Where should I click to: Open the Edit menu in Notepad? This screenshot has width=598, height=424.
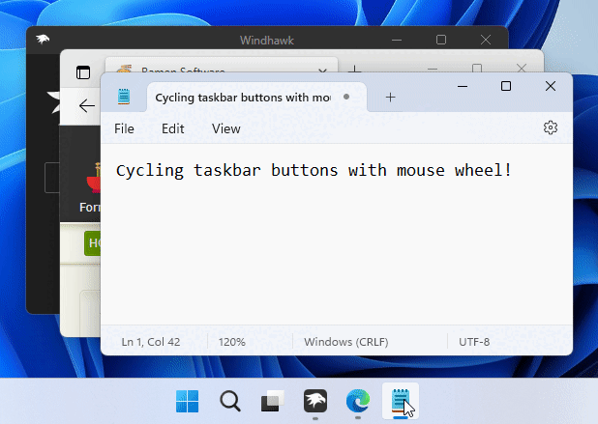point(172,128)
